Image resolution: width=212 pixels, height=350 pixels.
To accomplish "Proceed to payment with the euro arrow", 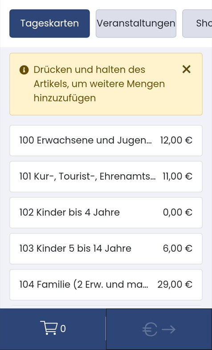I will point(159,329).
